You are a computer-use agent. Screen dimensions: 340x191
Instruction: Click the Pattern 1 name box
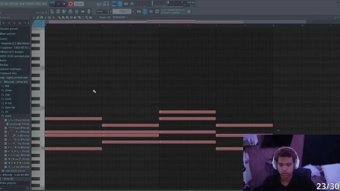pyautogui.click(x=122, y=11)
